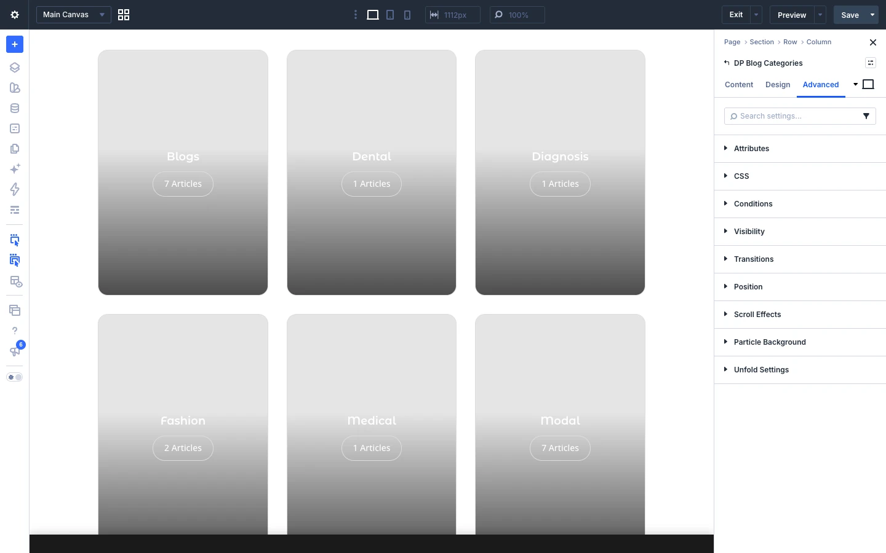
Task: Click the 100% zoom field
Action: coord(517,15)
